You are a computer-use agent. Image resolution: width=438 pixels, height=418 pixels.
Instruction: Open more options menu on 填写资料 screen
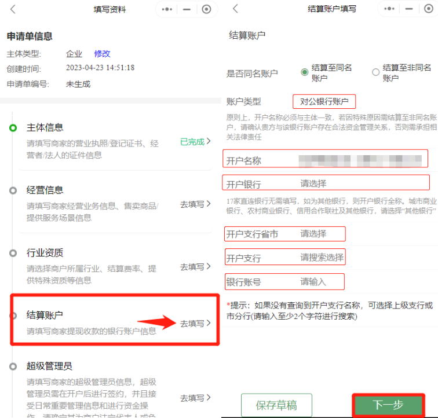point(167,9)
